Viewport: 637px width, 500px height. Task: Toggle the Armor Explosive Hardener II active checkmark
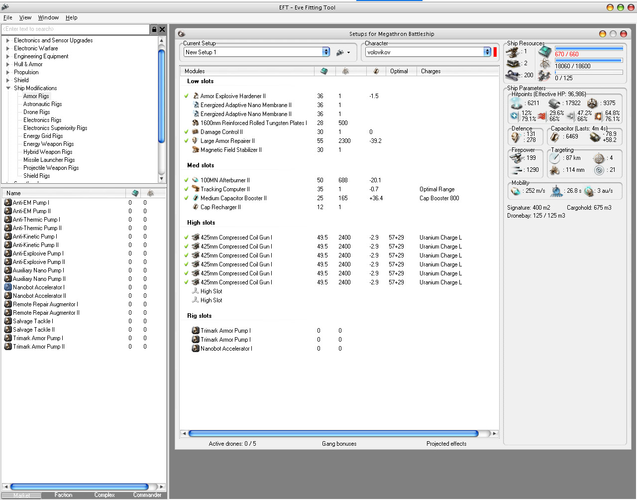pos(187,96)
